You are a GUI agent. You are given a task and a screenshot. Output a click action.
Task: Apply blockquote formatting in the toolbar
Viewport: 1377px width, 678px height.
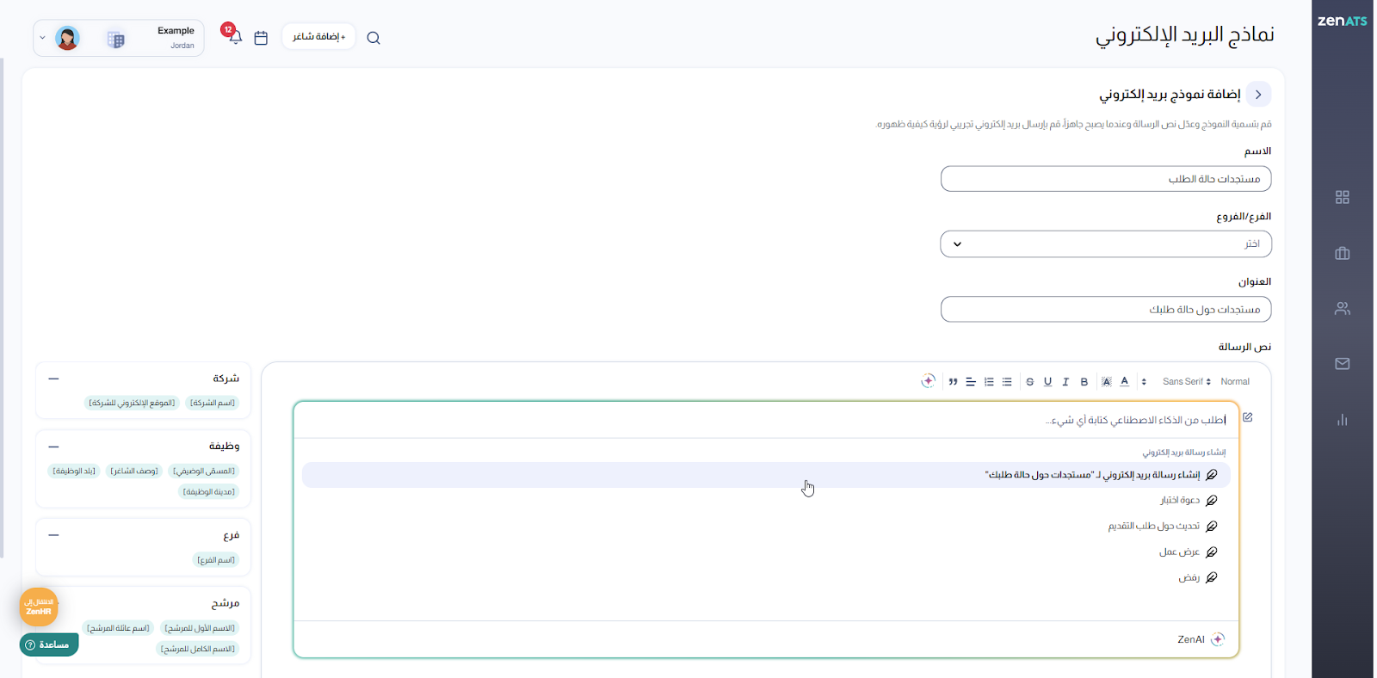click(x=953, y=382)
